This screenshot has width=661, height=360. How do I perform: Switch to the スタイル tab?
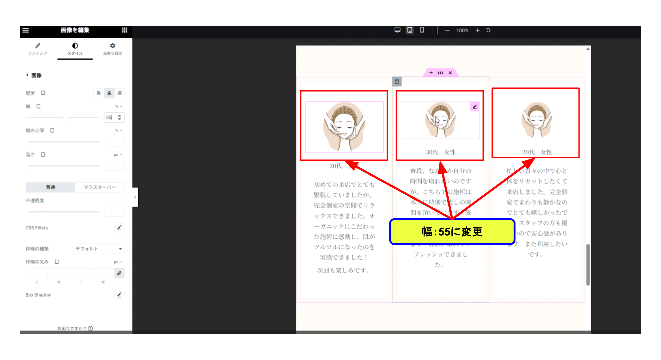[75, 49]
